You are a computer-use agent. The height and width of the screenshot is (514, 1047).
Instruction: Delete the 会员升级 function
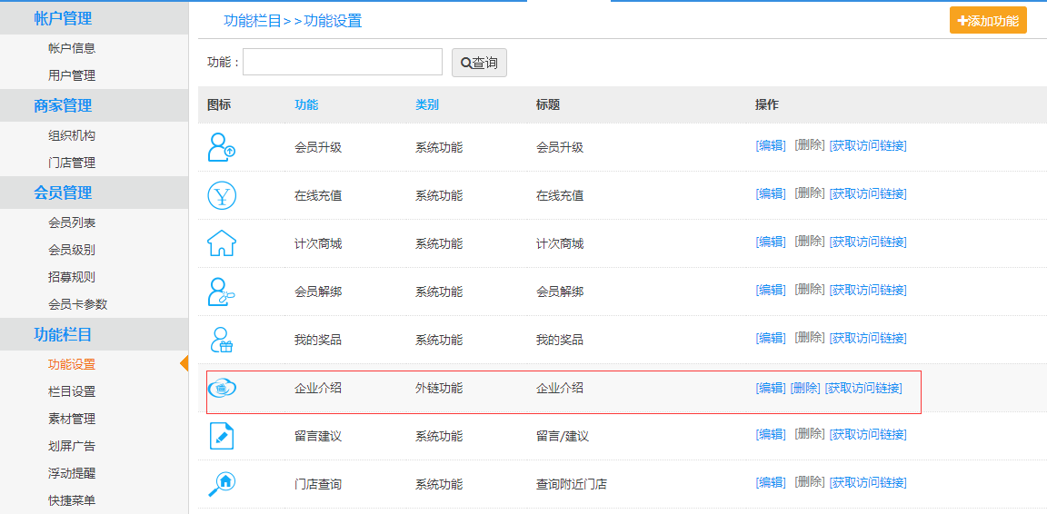809,145
